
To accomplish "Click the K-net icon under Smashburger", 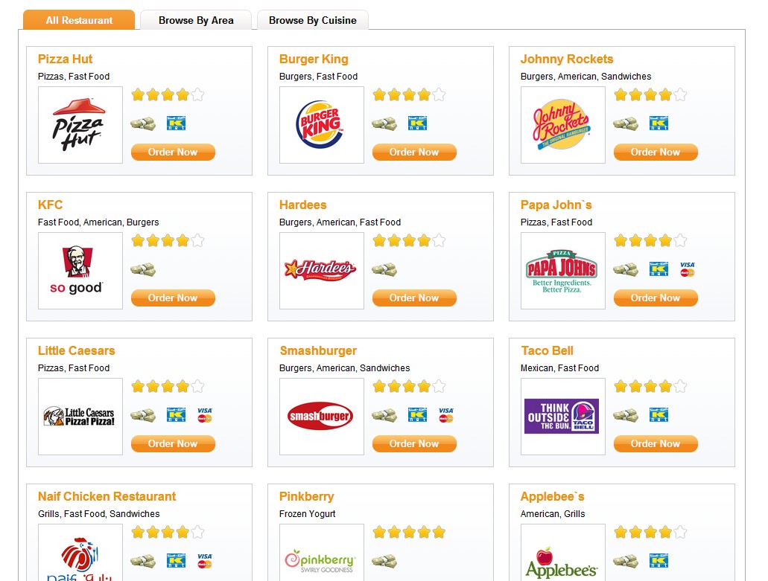I will click(x=417, y=414).
